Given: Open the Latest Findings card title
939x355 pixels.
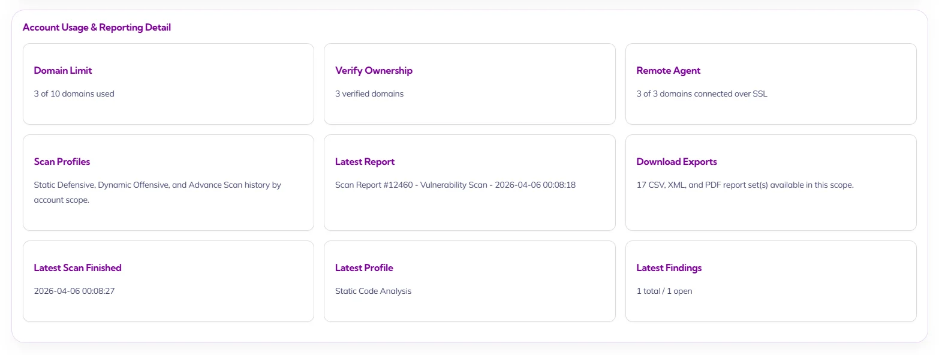Looking at the screenshot, I should click(669, 268).
